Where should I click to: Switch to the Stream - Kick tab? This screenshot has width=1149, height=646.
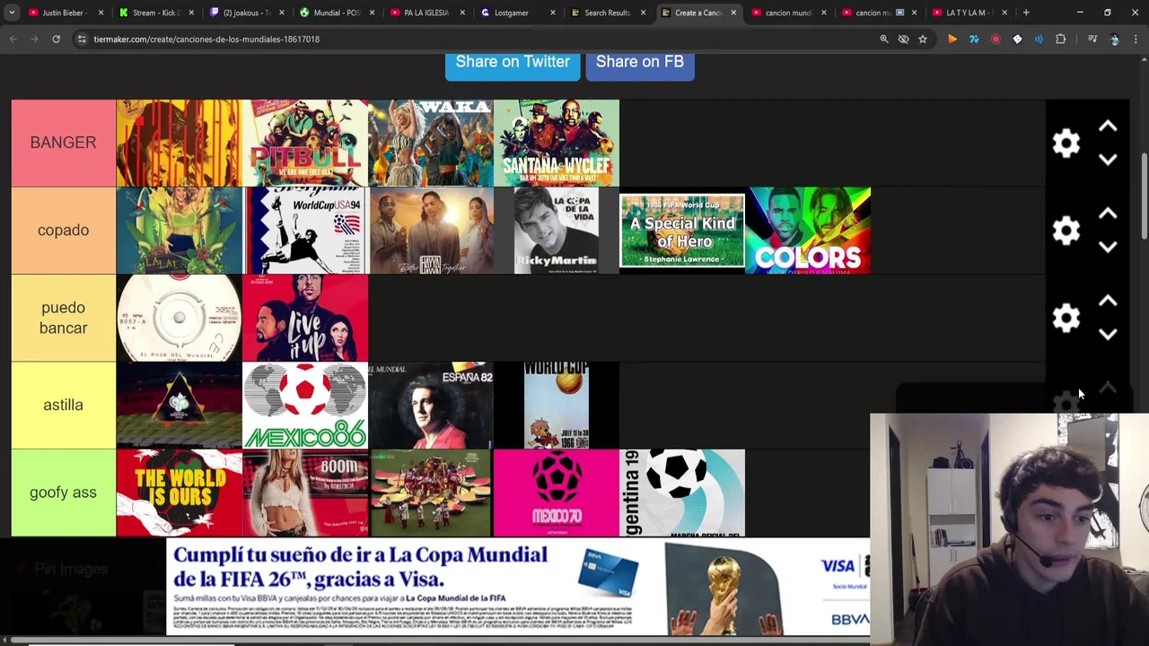154,13
